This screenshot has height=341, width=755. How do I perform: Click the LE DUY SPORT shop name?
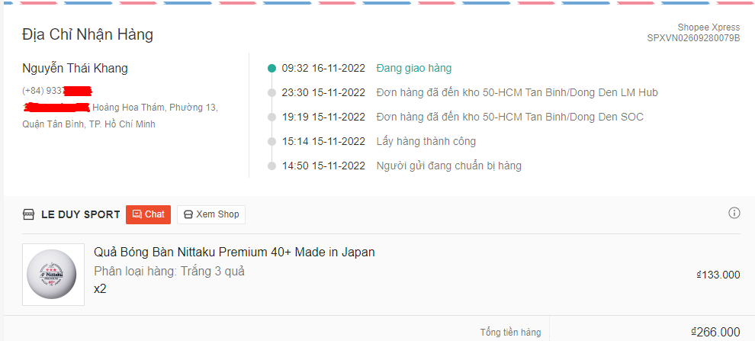81,214
